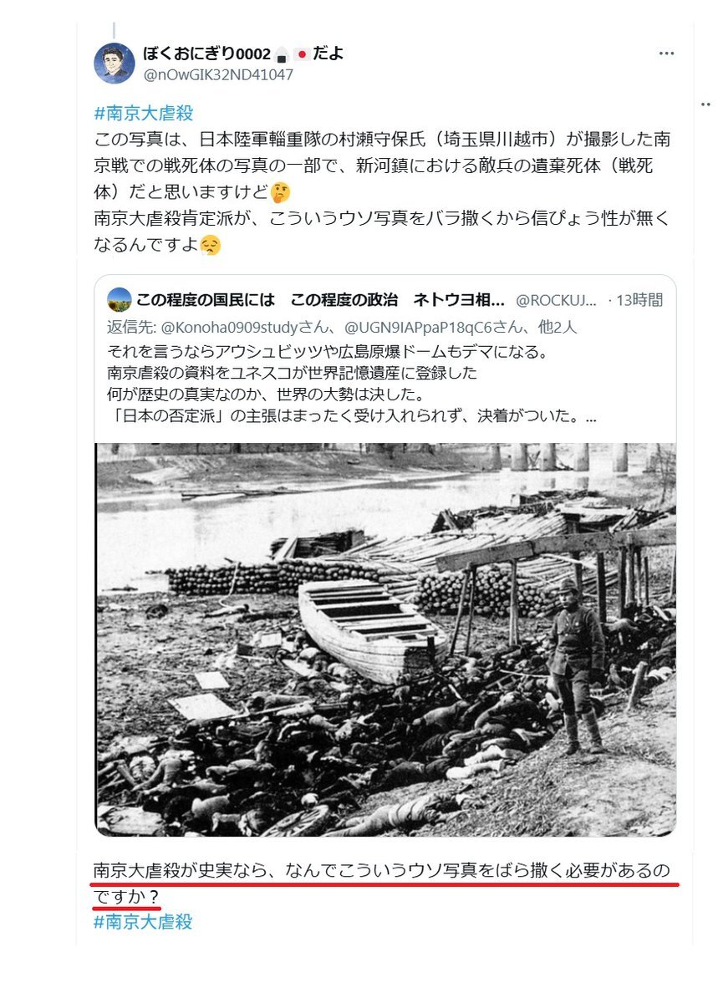Click the small three-dot icon at far right edge
Screen dimensions: 718x1003
(x=704, y=102)
